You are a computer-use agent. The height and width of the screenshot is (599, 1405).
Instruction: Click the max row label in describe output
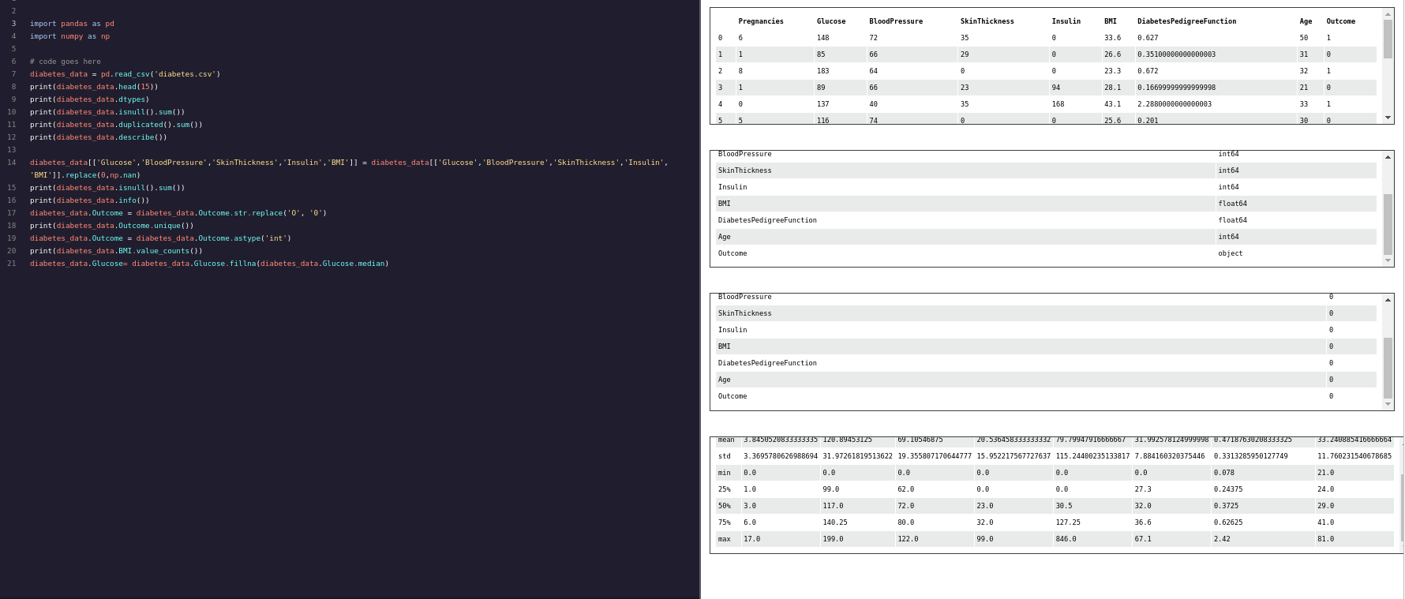click(724, 540)
